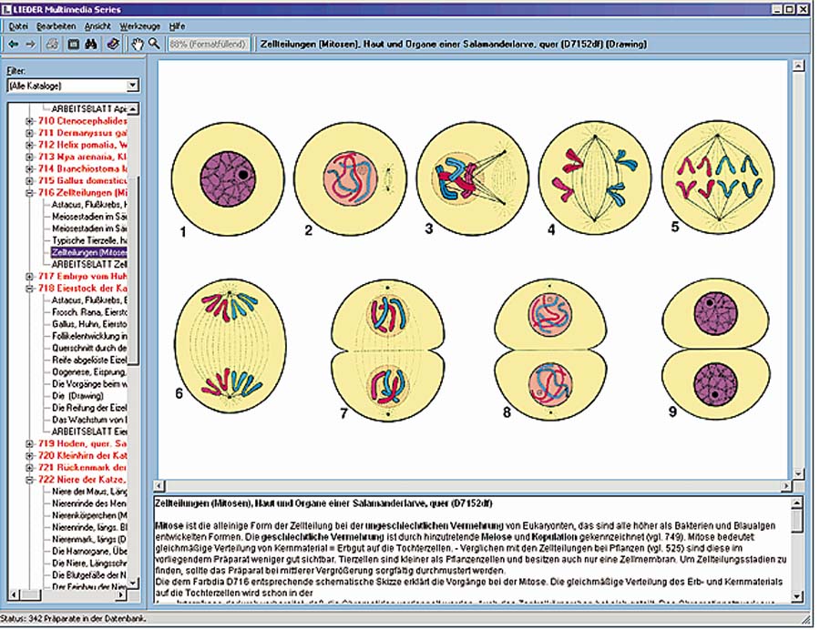This screenshot has height=630, width=820.
Task: Select the 714 Branchiostoma entry
Action: pos(82,168)
